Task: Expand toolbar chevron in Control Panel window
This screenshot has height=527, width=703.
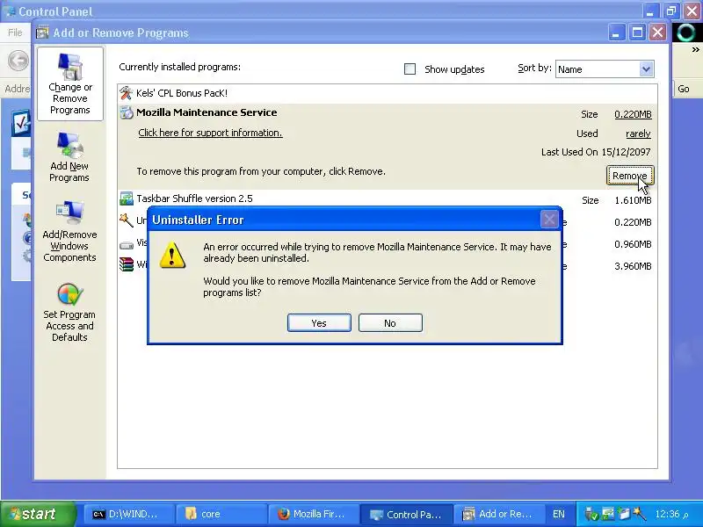Action: pyautogui.click(x=695, y=50)
